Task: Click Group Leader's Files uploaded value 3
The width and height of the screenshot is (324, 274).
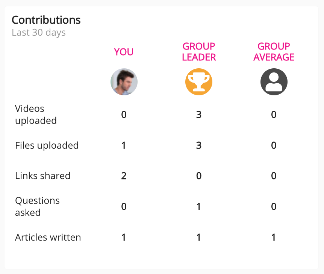Action: click(x=199, y=145)
